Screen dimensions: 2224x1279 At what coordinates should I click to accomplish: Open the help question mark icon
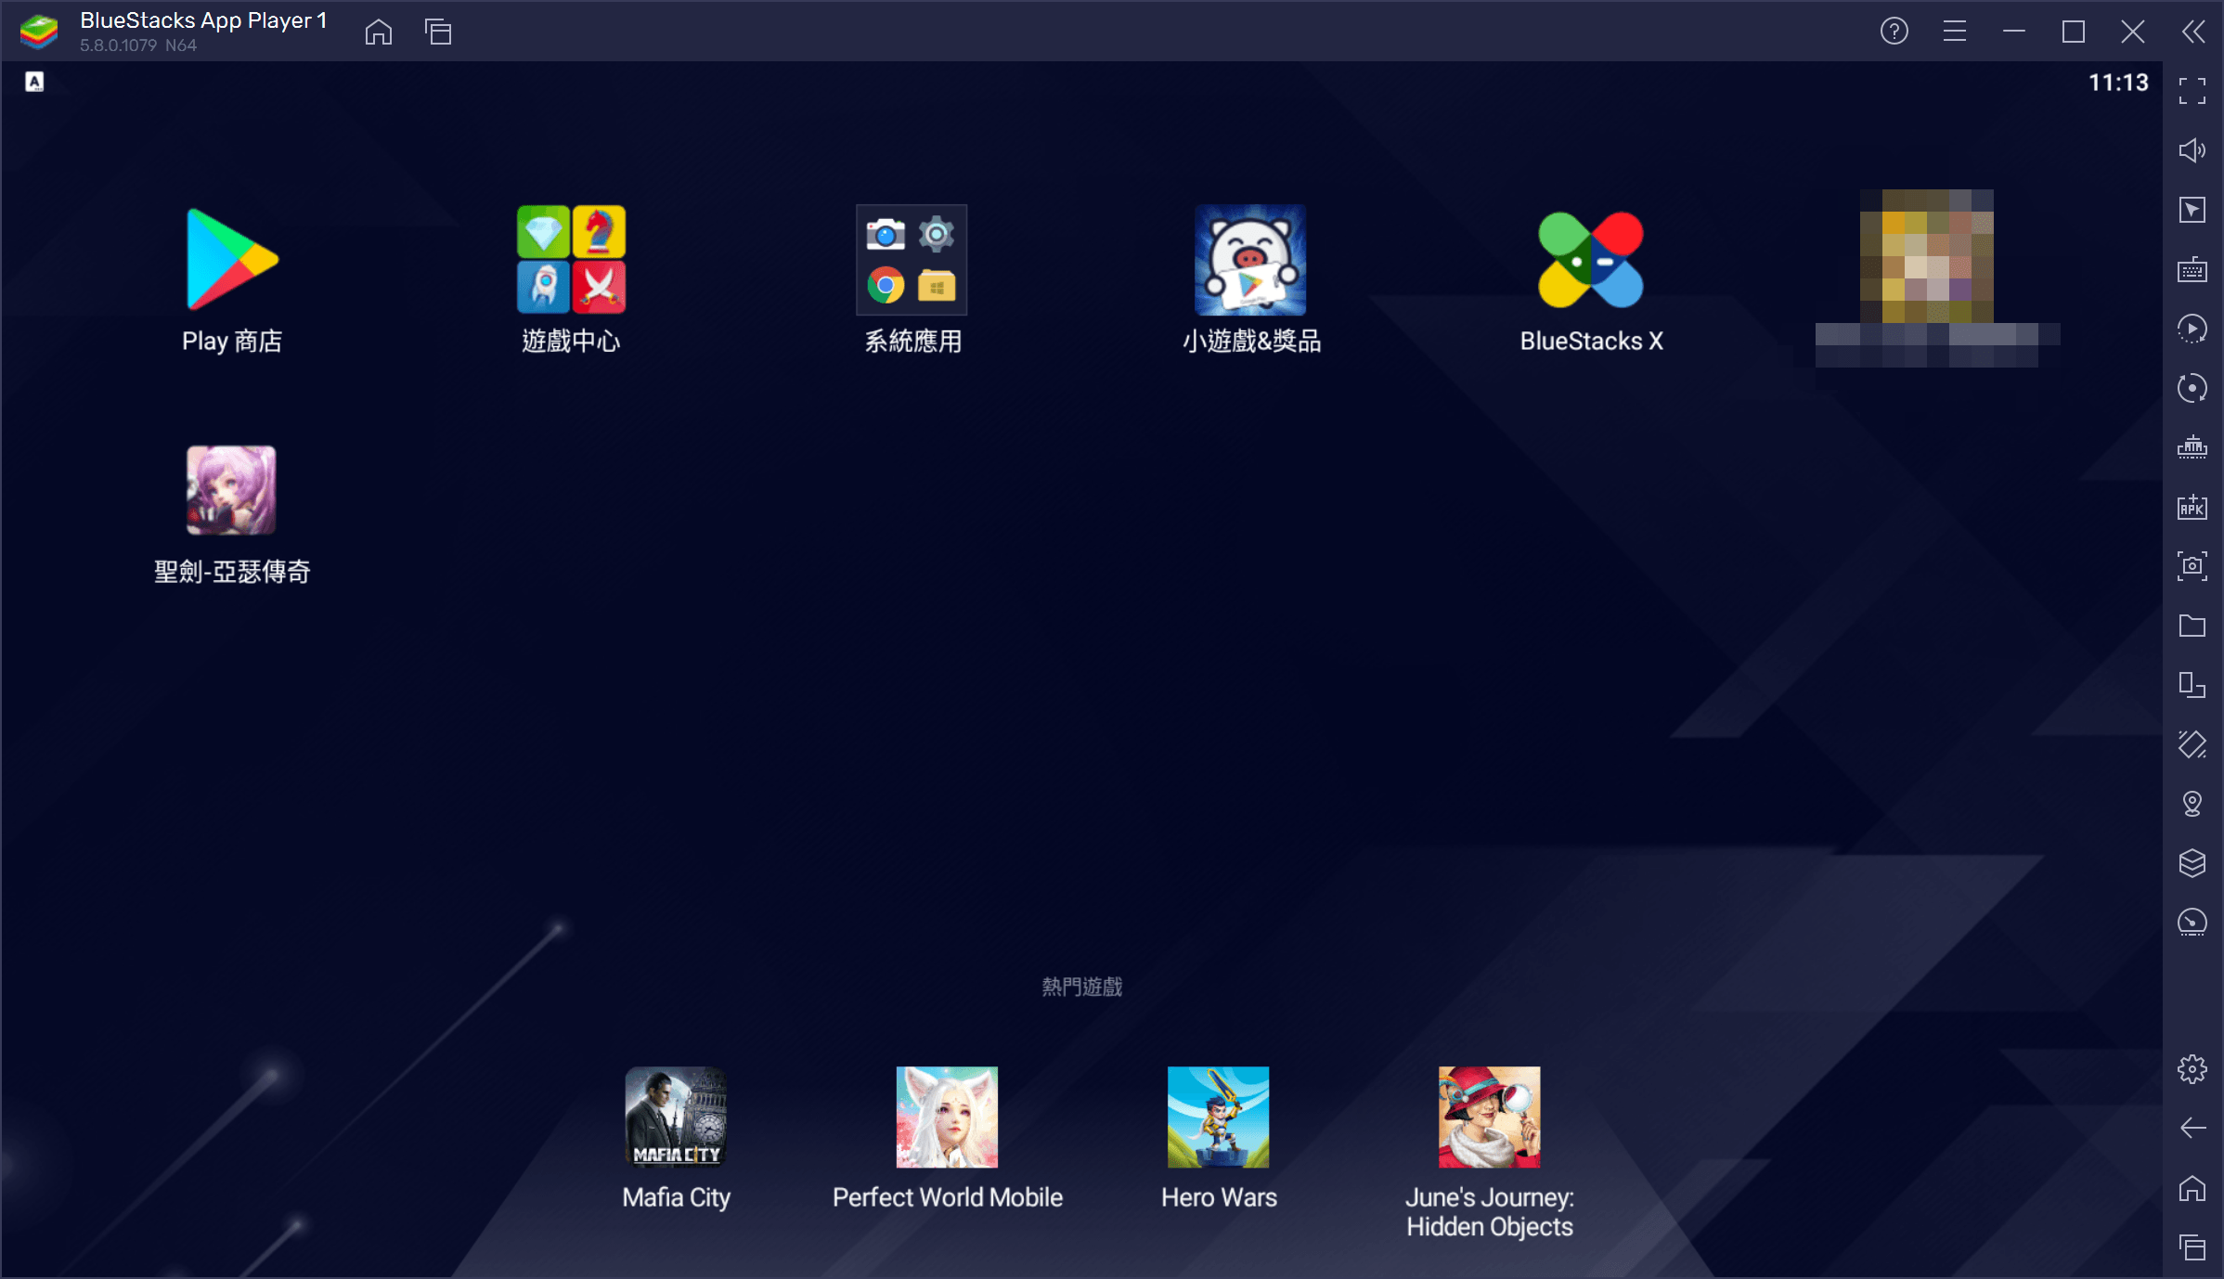tap(1894, 32)
